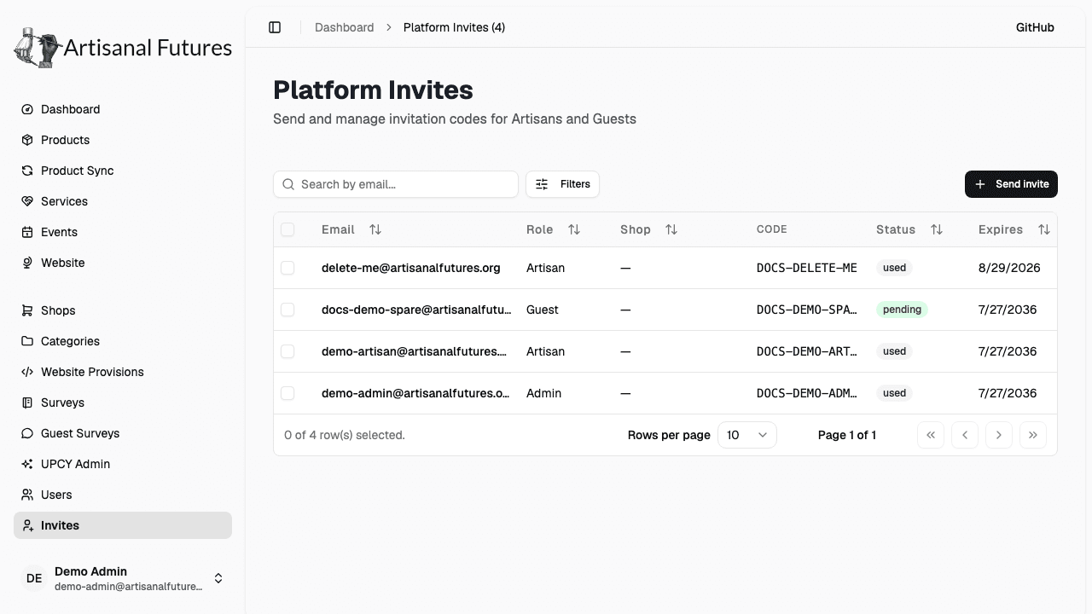The width and height of the screenshot is (1092, 614).
Task: Click the Platform Invites (4) breadcrumb
Action: 454,27
